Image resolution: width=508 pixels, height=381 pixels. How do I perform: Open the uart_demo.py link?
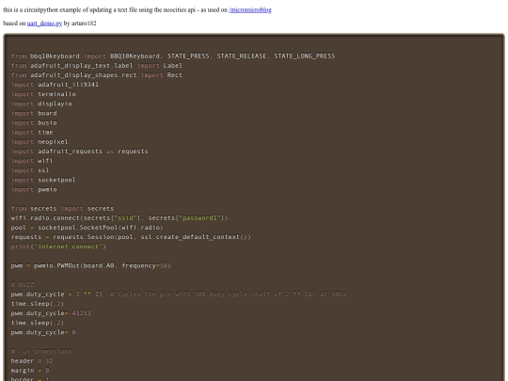pyautogui.click(x=44, y=24)
